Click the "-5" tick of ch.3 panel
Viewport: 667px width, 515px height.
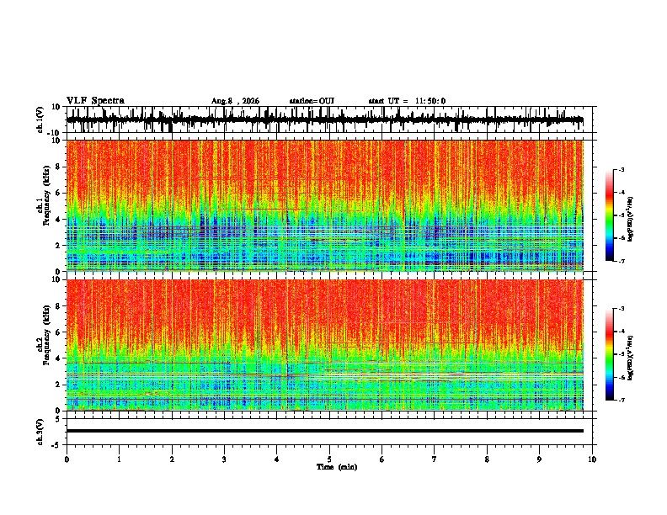click(56, 445)
